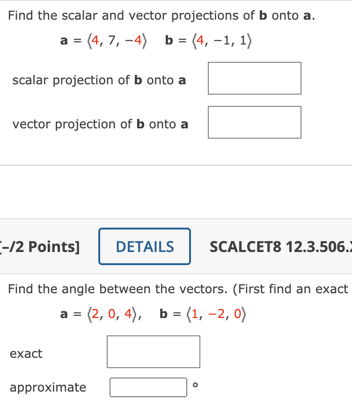Click the vector projection answer box
The image size is (352, 415).
254,122
